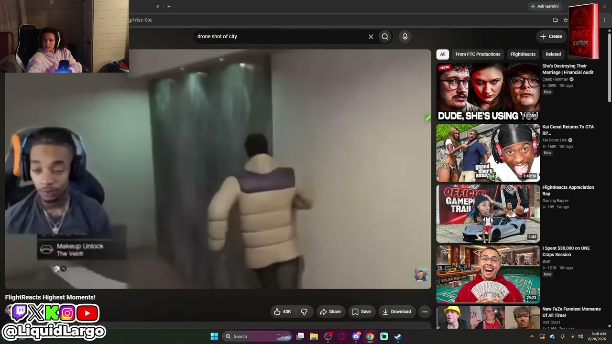This screenshot has width=612, height=344.
Task: Click the 'FlightReacts Appreciation Rap' title
Action: coord(568,191)
